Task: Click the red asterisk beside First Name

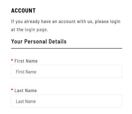Action: (x=12, y=60)
